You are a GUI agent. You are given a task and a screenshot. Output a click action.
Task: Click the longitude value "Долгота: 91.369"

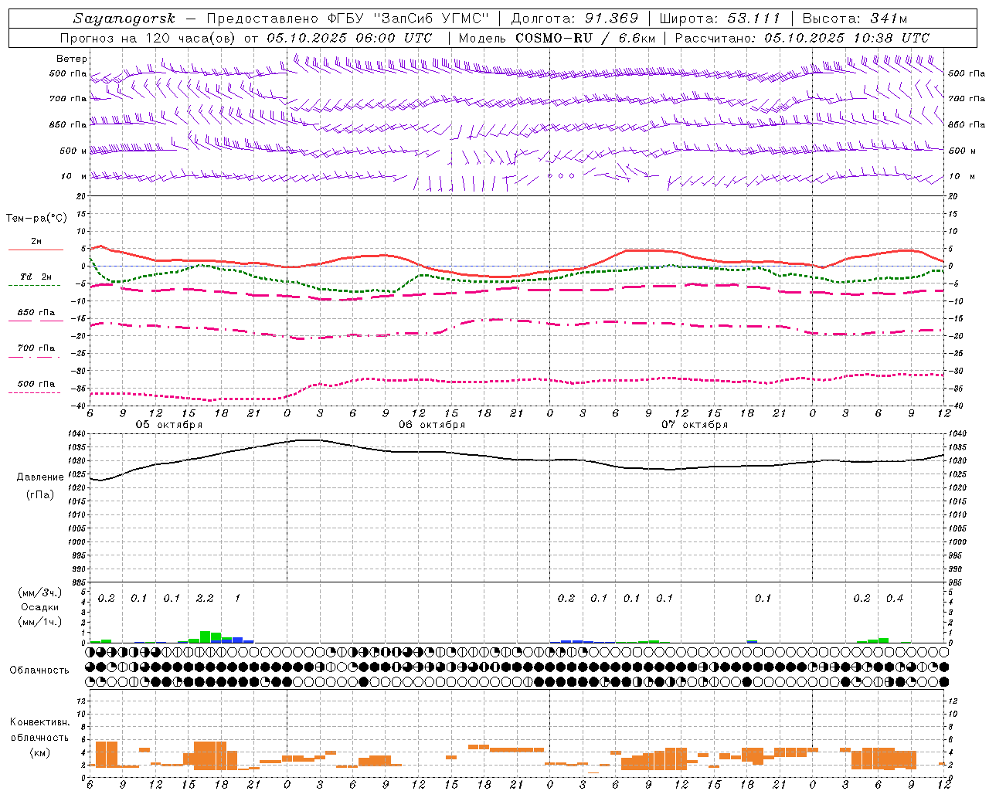pos(575,19)
